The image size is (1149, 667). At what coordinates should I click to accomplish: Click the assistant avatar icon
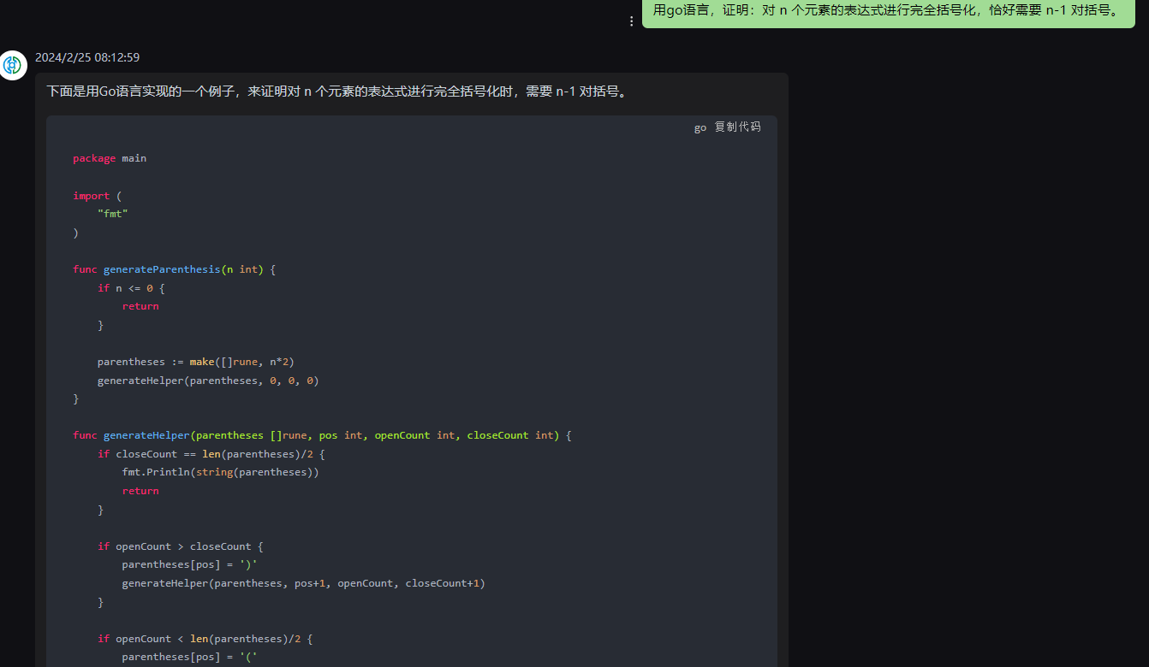(x=14, y=66)
